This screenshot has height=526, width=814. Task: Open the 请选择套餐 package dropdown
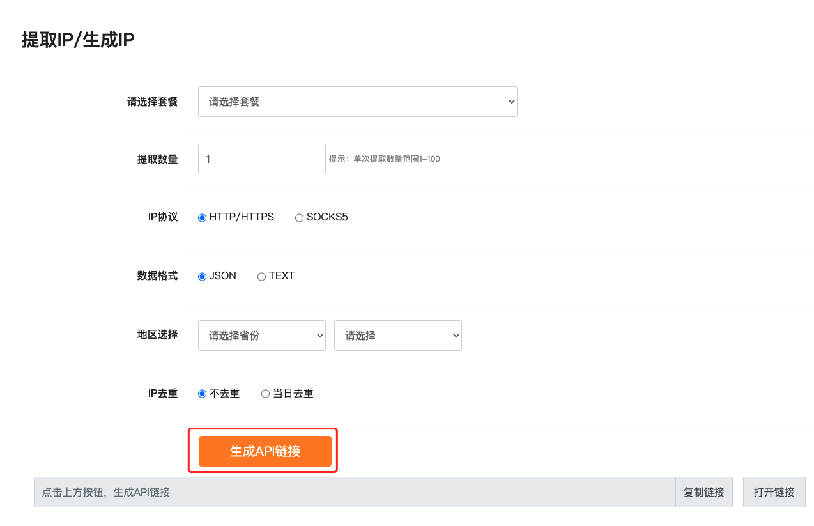point(357,102)
